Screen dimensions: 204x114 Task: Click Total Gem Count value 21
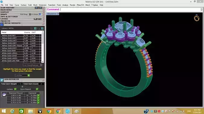click(41, 84)
